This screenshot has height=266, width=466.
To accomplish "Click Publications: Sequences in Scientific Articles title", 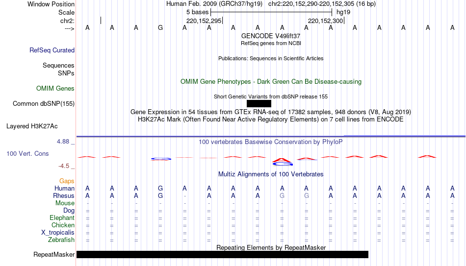I will 271,58.
